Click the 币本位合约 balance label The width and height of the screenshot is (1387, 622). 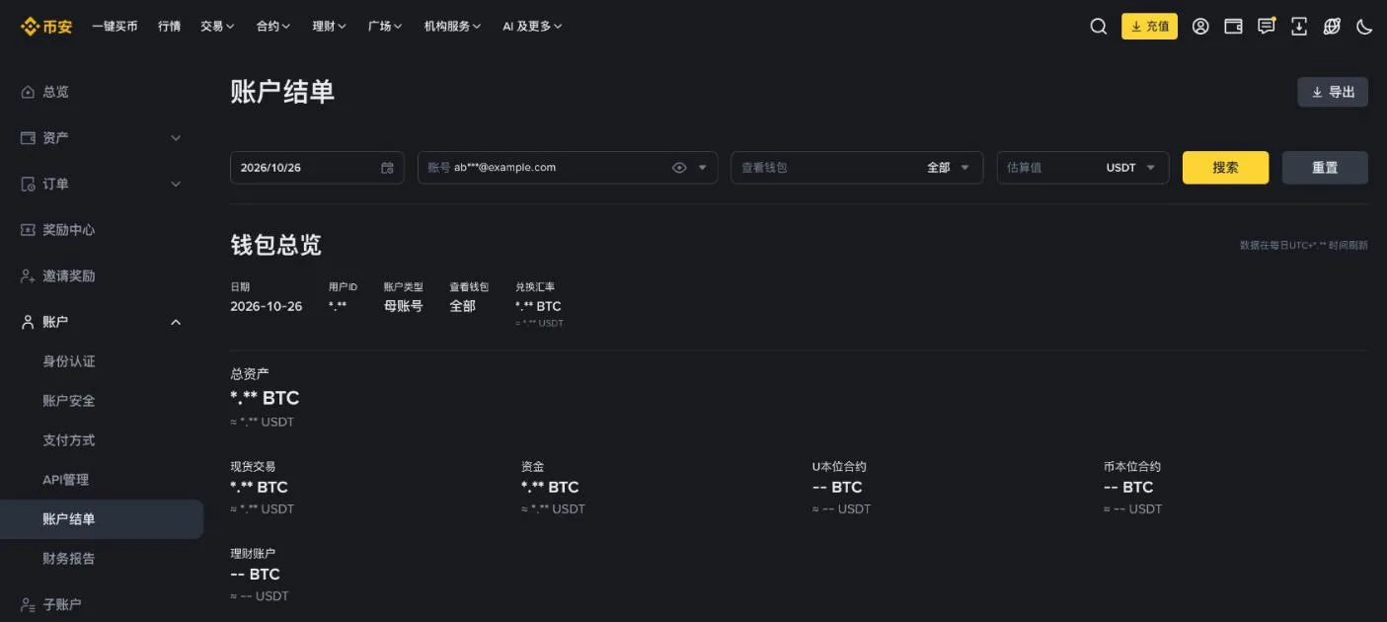[x=1132, y=467]
